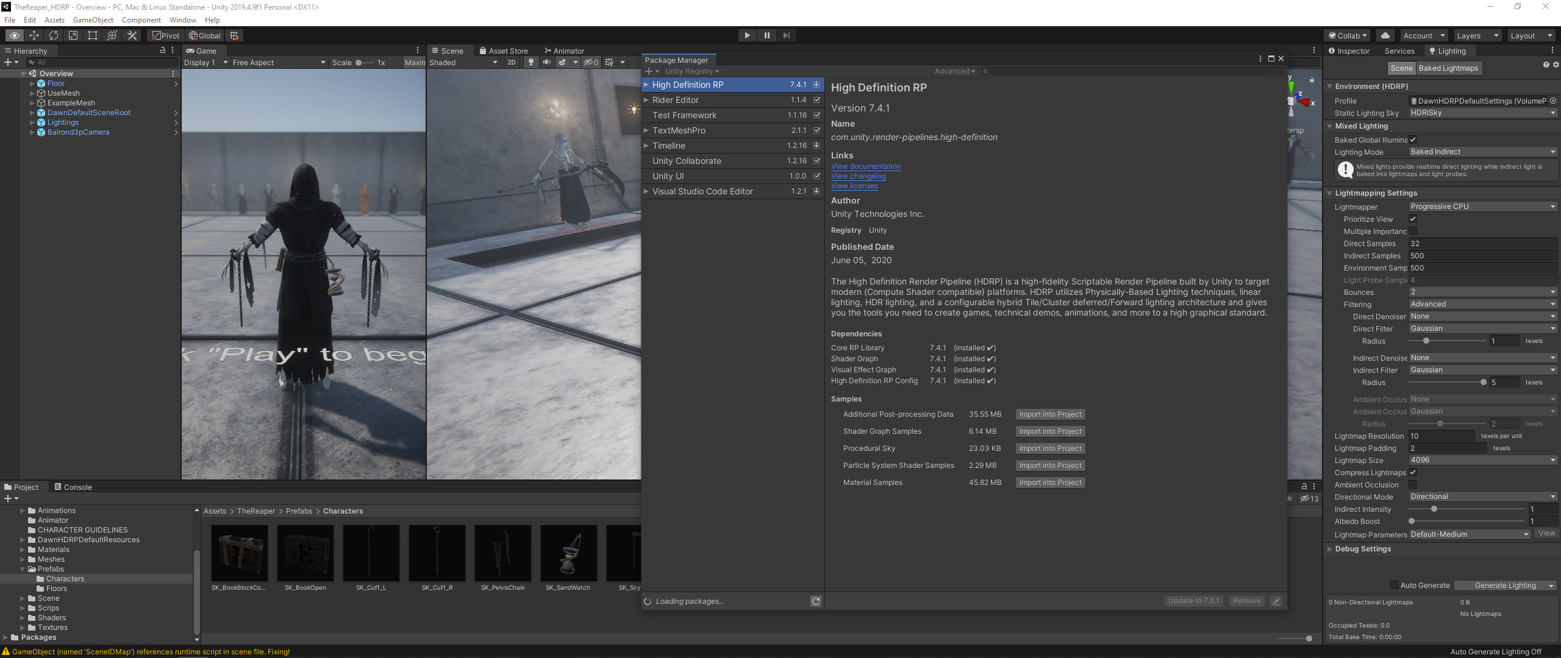
Task: Click the View documentation link
Action: click(x=866, y=166)
